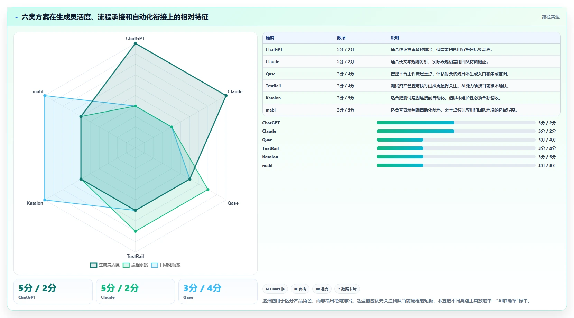
Task: Click the 表格 tag chip
Action: [x=300, y=289]
